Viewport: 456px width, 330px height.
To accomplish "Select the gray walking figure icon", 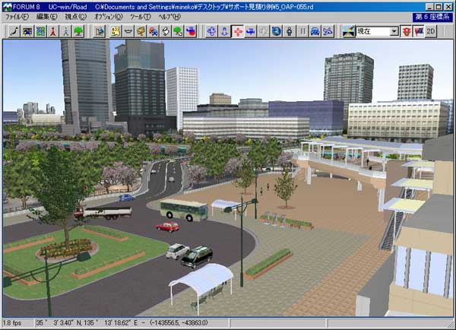I will (x=65, y=31).
